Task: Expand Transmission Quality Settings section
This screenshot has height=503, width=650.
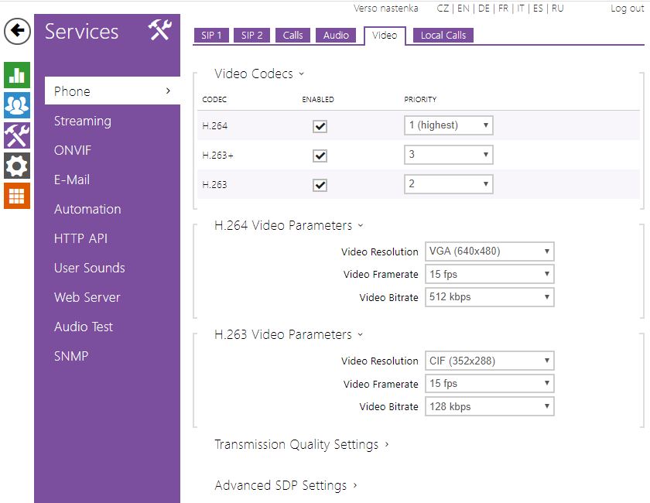Action: (301, 445)
